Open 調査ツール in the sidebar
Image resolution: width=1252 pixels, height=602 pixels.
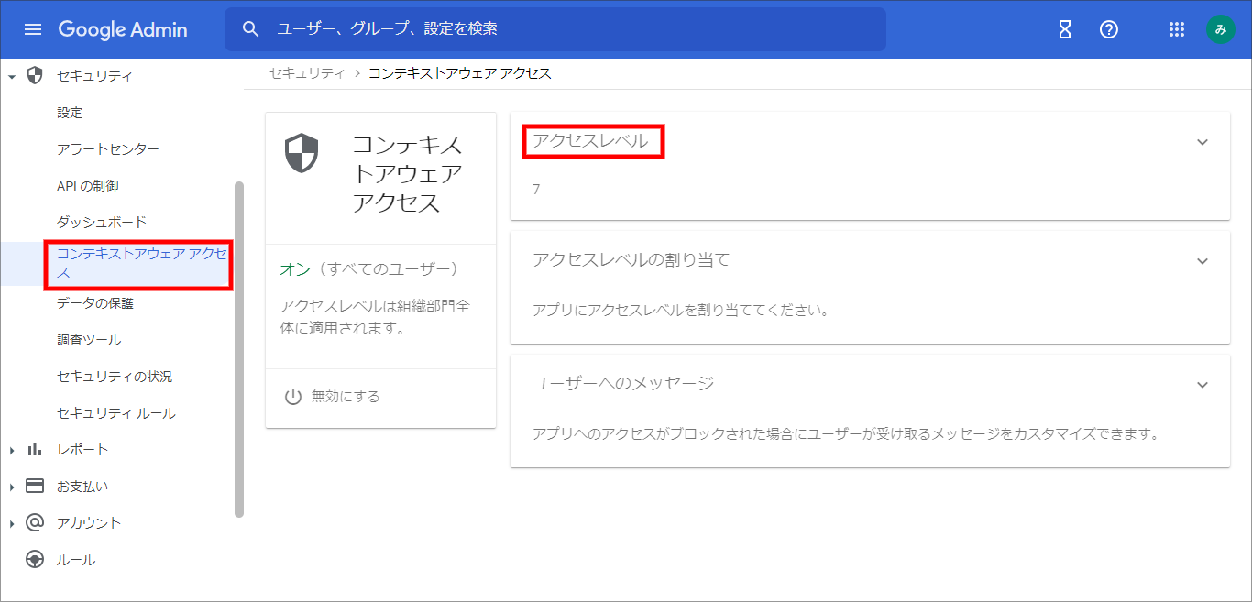click(89, 340)
